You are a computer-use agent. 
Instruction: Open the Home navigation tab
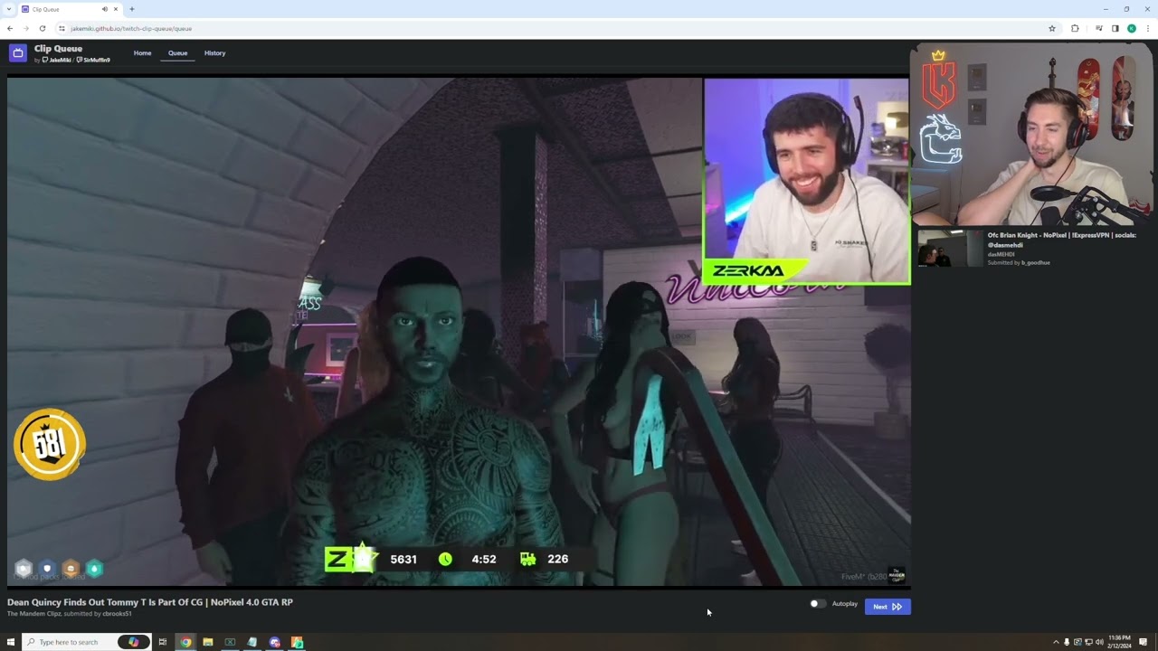pos(143,53)
